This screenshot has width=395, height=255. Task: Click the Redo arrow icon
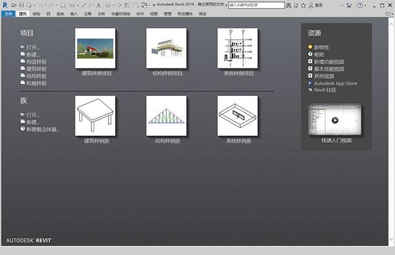(51, 5)
